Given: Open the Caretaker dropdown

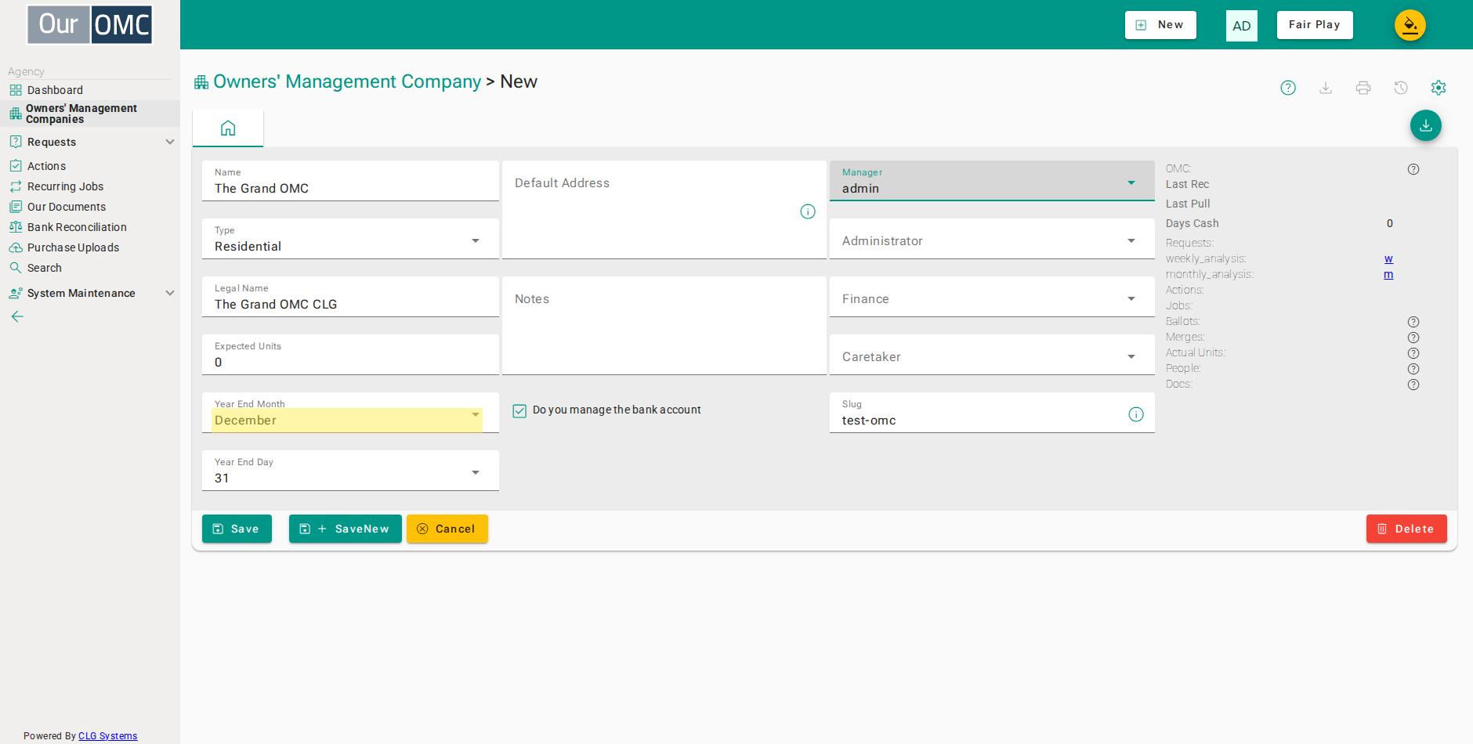Looking at the screenshot, I should tap(992, 355).
